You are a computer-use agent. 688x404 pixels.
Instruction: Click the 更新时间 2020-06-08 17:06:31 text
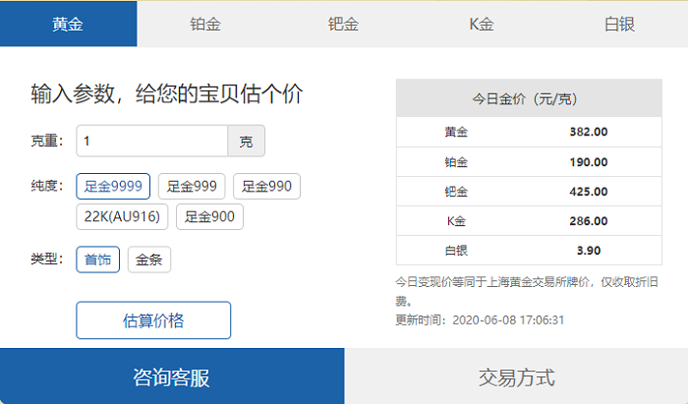pos(480,319)
